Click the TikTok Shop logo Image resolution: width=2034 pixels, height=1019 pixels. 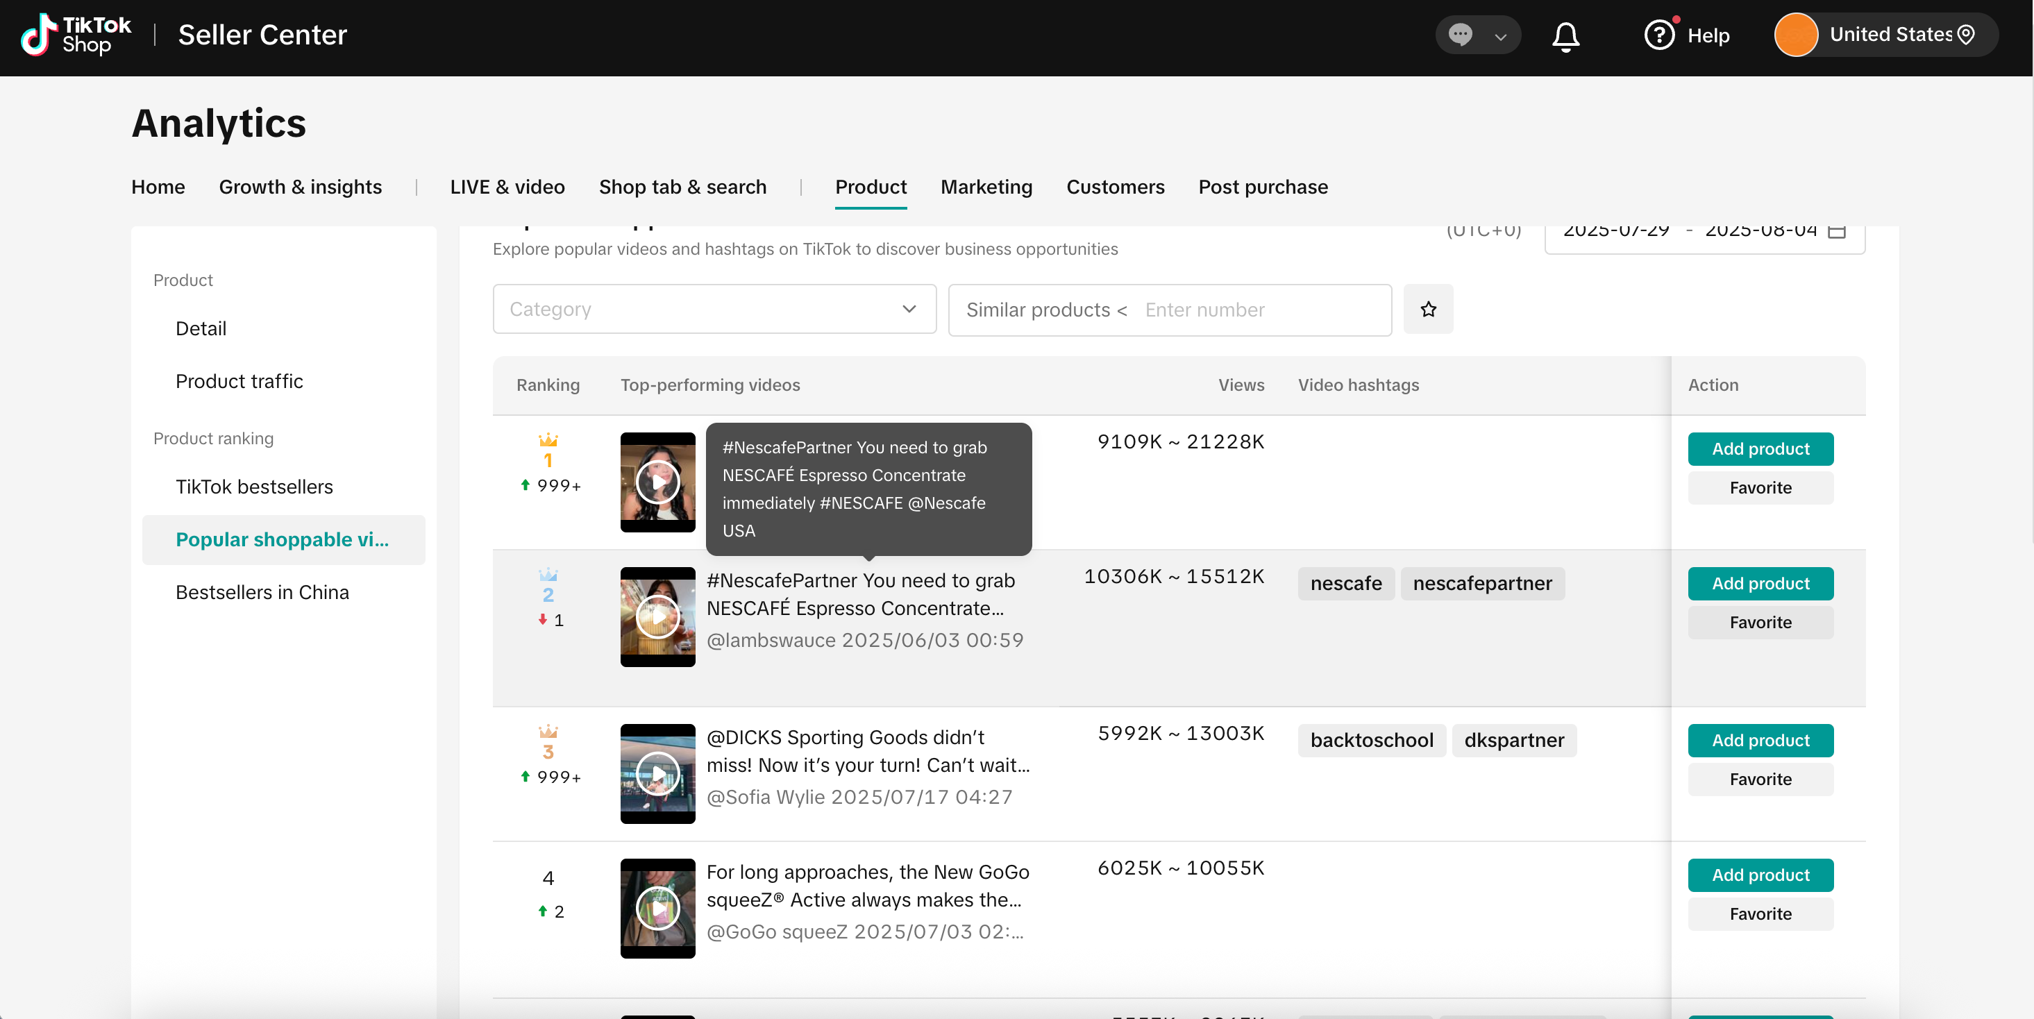(x=76, y=35)
